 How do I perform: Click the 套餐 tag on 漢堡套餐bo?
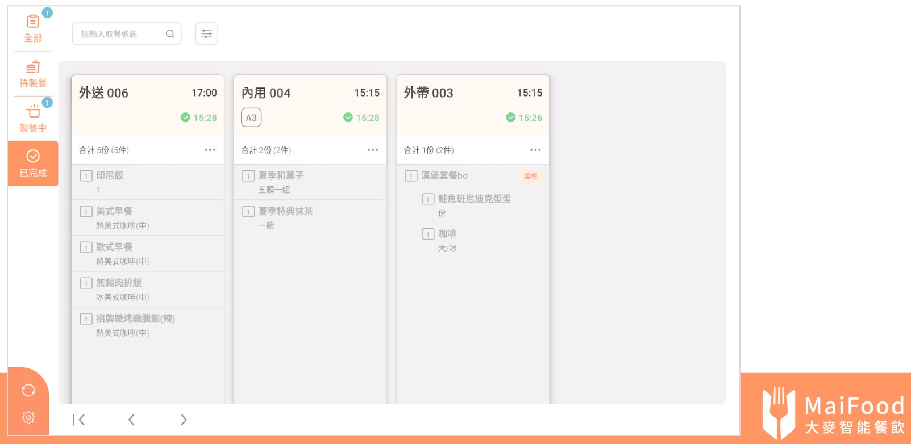coord(531,176)
